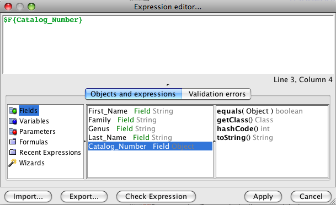The image size is (336, 205).
Task: Cancel the expression editor
Action: [x=311, y=196]
